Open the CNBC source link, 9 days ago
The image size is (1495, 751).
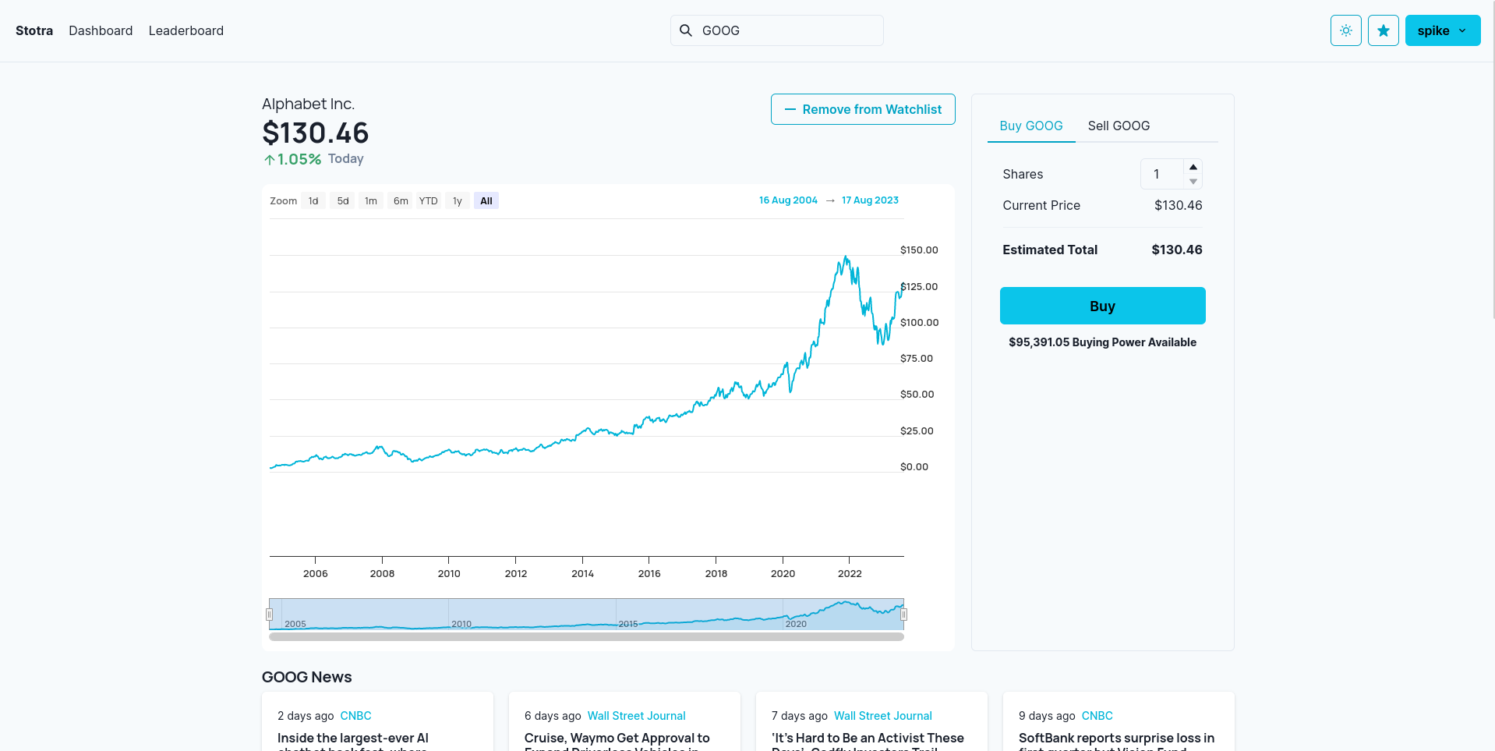(x=1097, y=716)
